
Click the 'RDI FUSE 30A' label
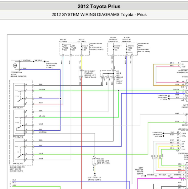66,48
